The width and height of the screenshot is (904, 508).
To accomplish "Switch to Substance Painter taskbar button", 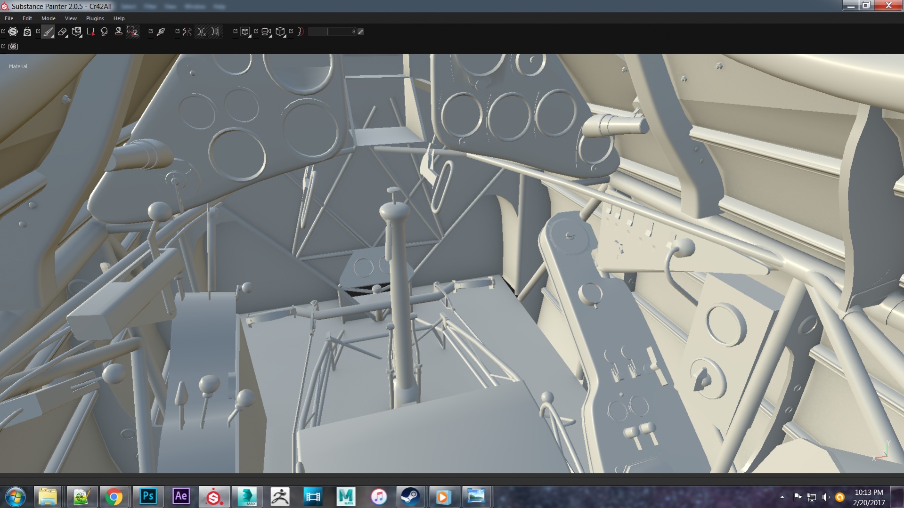I will (214, 497).
